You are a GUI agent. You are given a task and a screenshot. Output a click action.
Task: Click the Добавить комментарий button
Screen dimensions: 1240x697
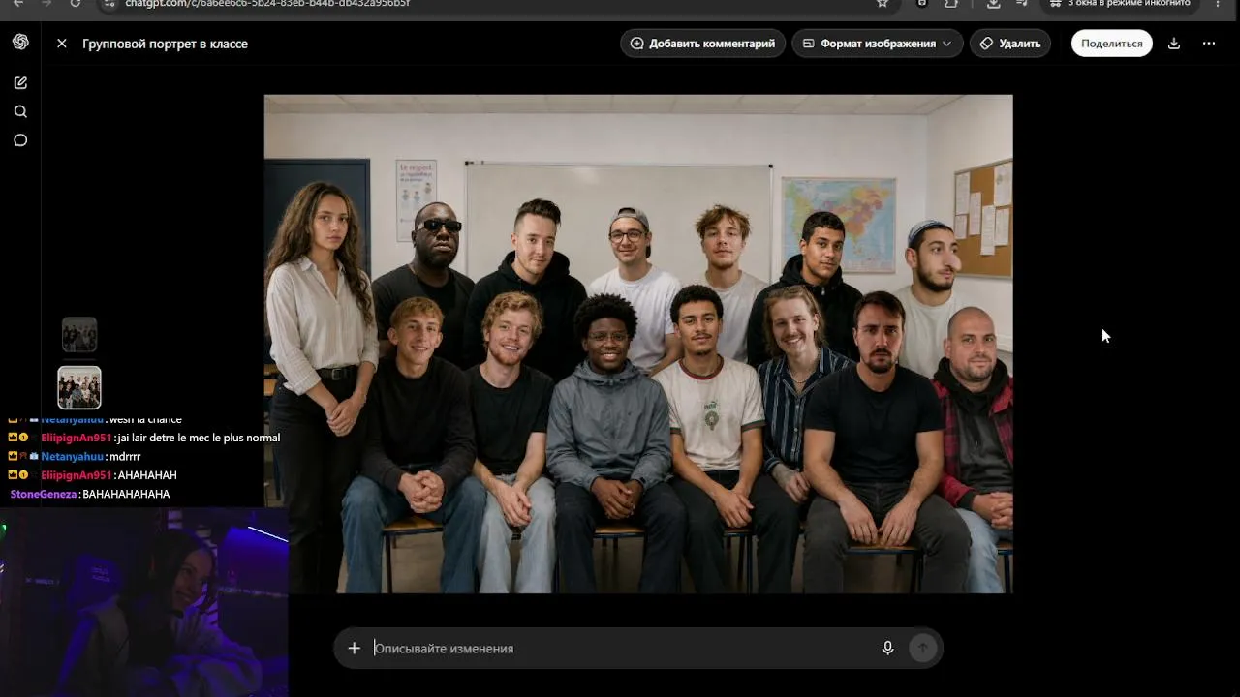(702, 44)
